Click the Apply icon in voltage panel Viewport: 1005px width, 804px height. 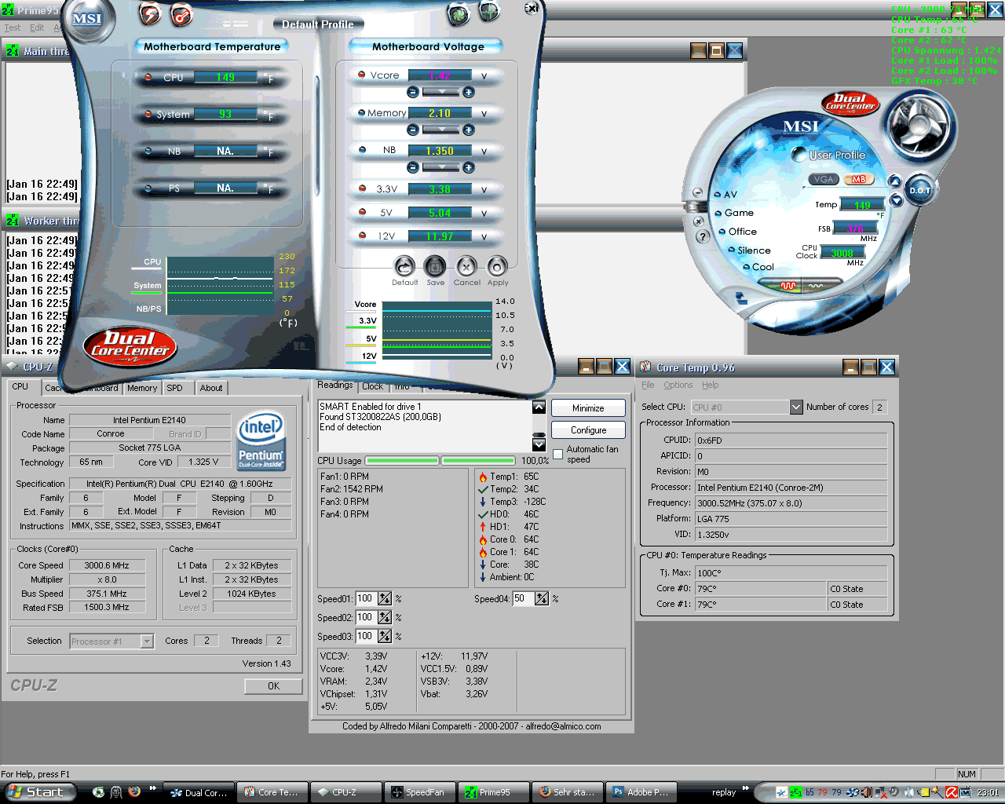[x=497, y=266]
